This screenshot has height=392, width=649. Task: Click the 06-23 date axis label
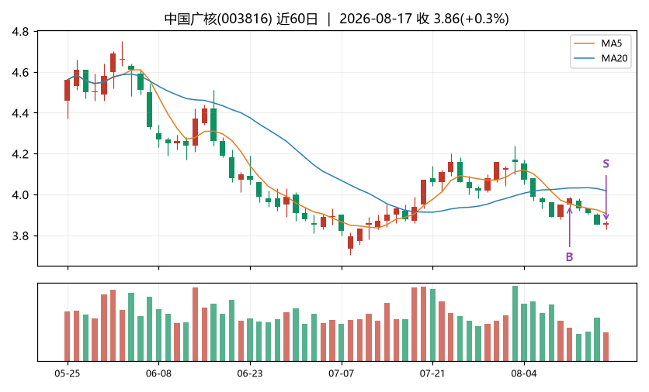[250, 374]
